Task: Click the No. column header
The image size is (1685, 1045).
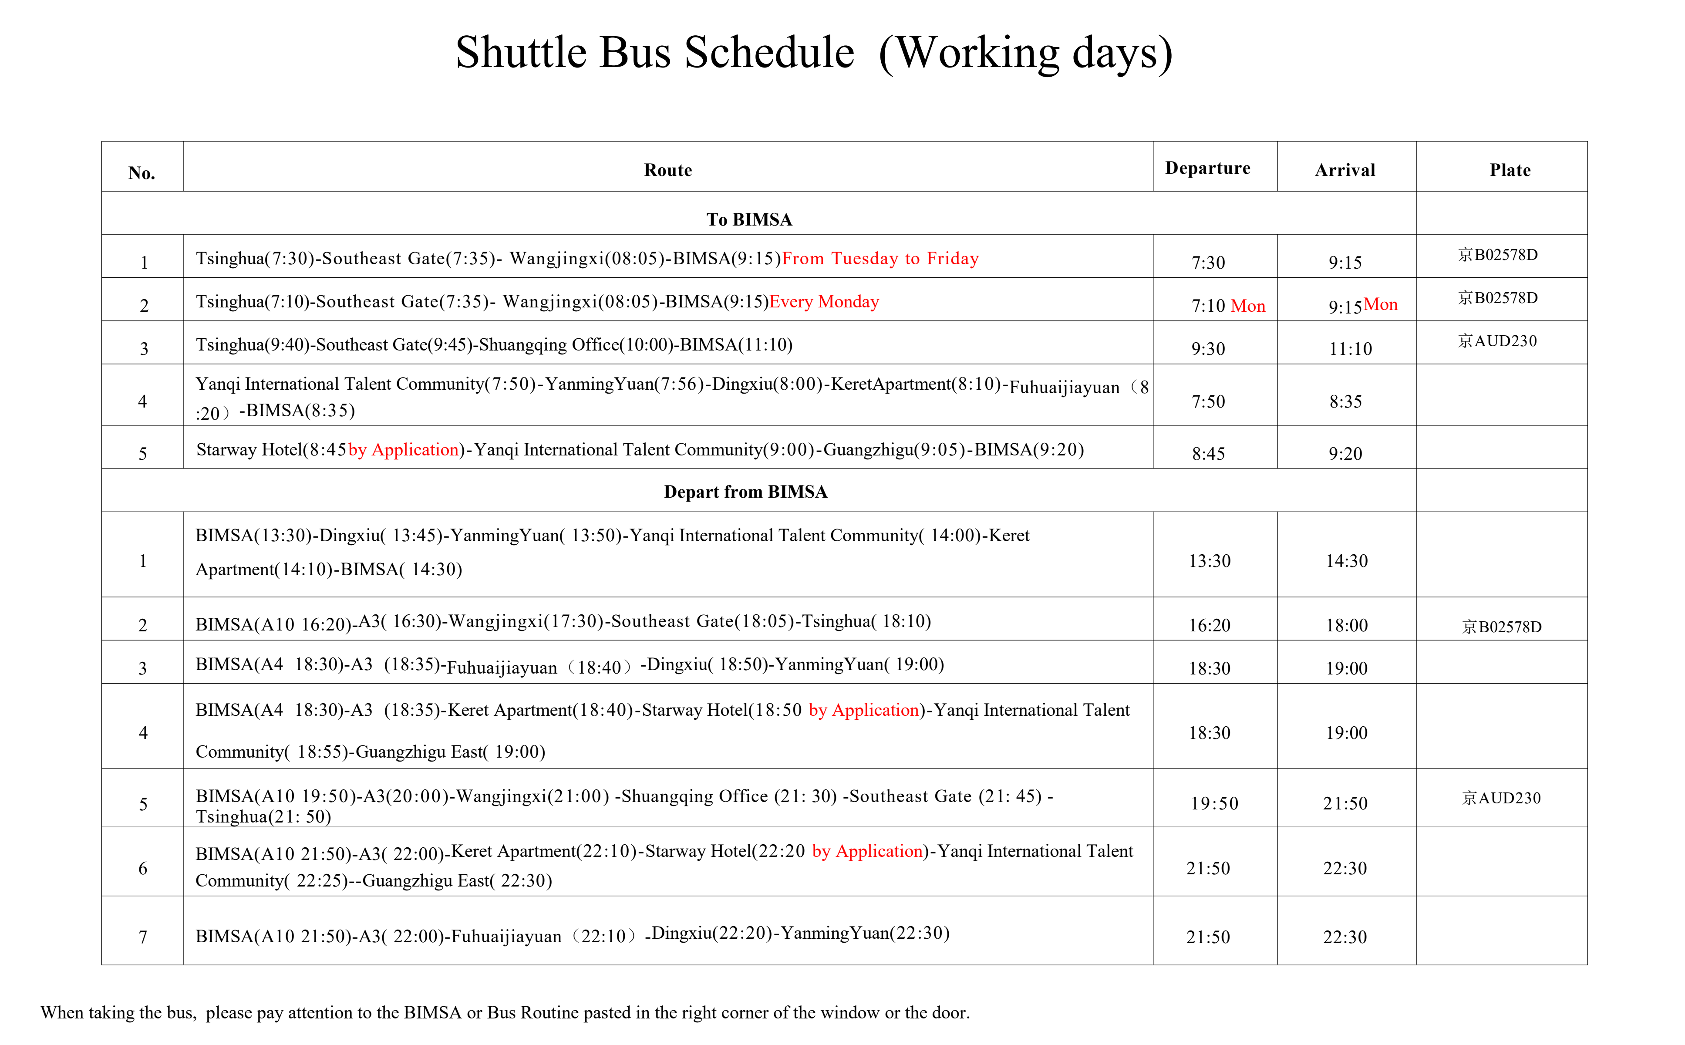Action: [x=142, y=173]
